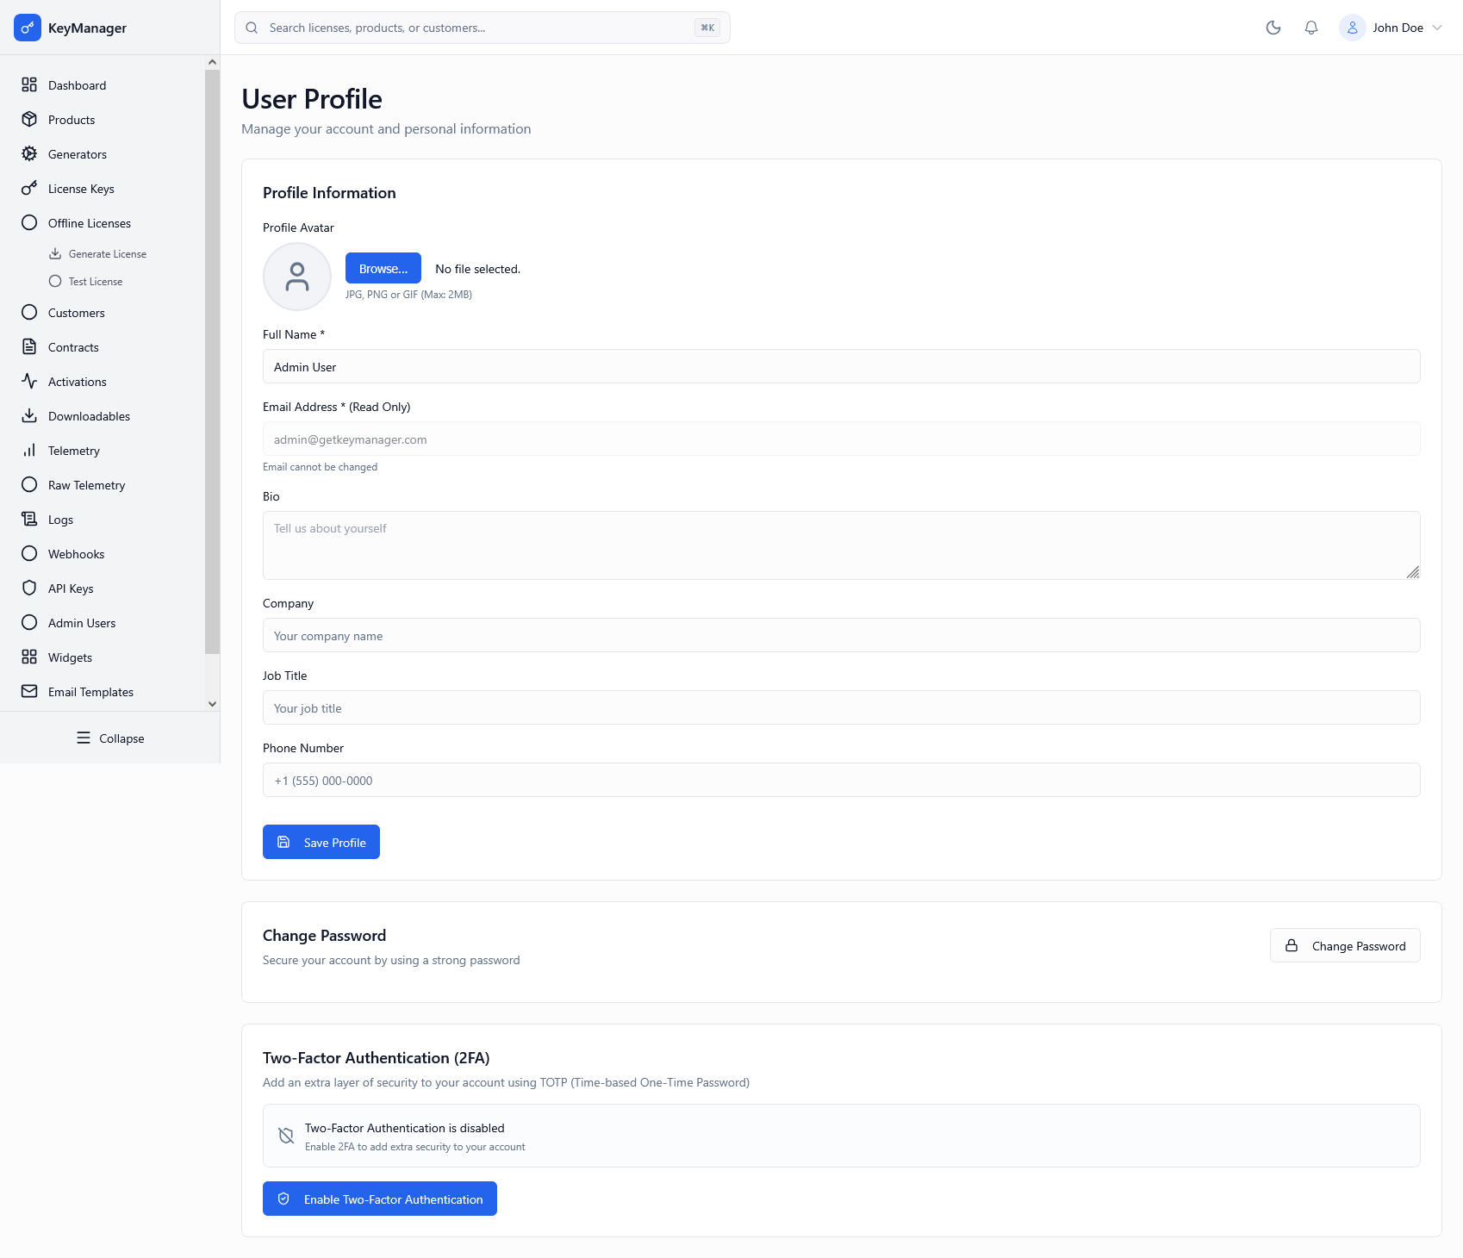Focus the Bio text area
The image size is (1463, 1258).
tap(840, 545)
